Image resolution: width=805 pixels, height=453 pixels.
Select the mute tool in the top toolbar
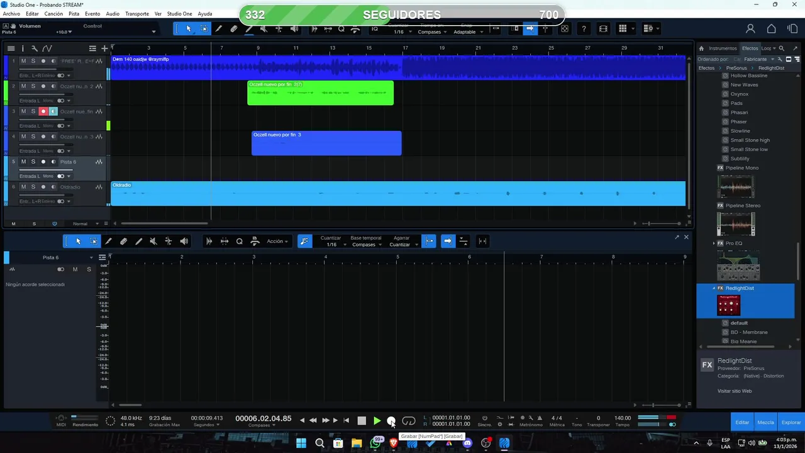coord(264,29)
